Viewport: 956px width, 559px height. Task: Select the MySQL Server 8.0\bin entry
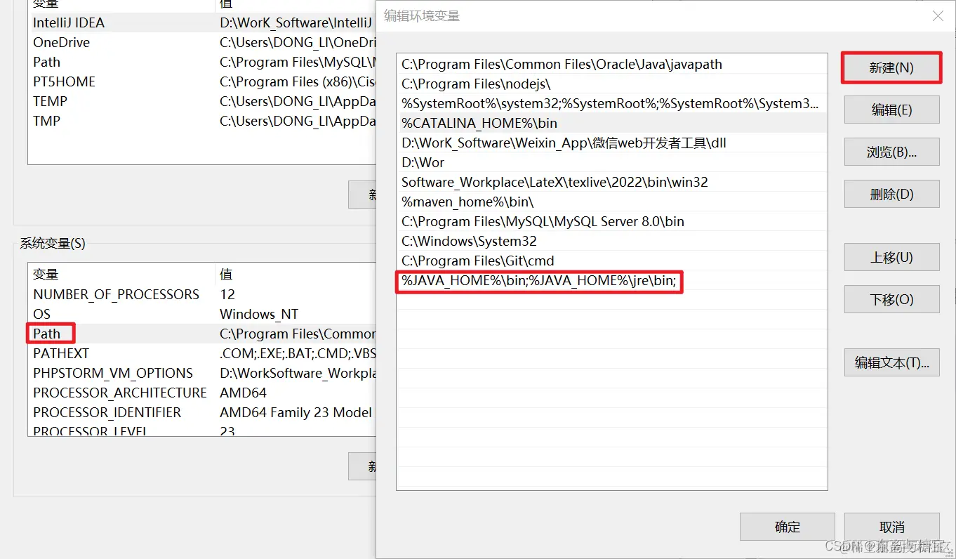click(x=612, y=221)
